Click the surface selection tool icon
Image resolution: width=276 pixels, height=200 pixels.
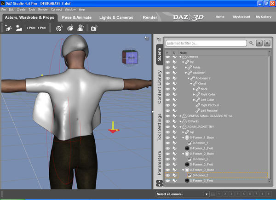coord(70,28)
